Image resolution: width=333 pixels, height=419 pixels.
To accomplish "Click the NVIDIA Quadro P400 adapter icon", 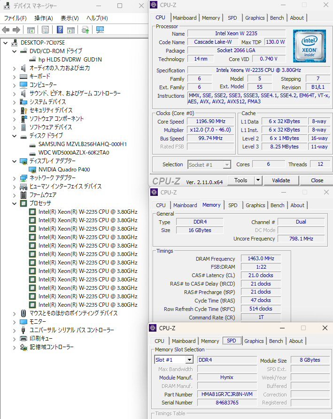I will coord(32,170).
